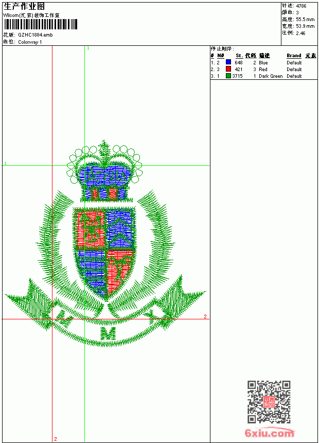Click the QR code image
The image size is (319, 443).
(x=269, y=402)
